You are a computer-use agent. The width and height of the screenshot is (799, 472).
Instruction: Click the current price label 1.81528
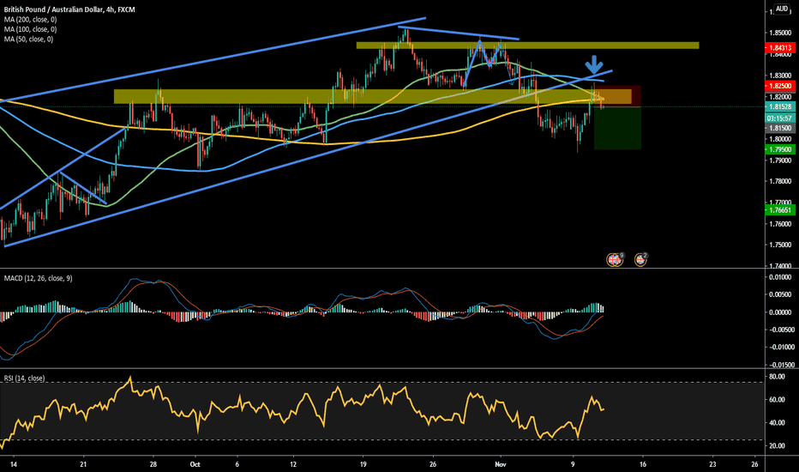pyautogui.click(x=780, y=106)
